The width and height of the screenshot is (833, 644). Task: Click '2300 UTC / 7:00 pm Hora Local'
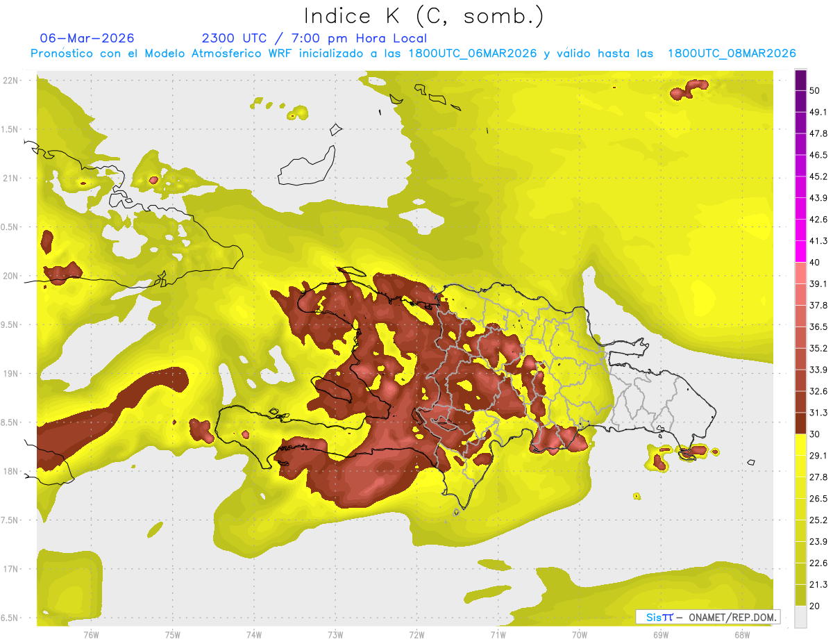tap(314, 38)
